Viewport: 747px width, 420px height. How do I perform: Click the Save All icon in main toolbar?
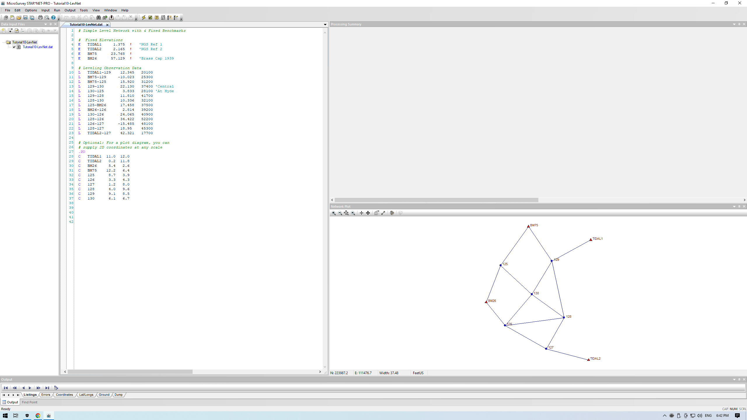(32, 17)
